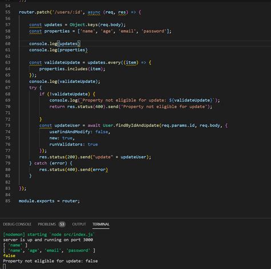Click 'validateUpdate' declaration on line 63
Image resolution: width=271 pixels, height=269 pixels.
(x=62, y=63)
